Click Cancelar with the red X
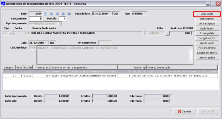The height and width of the screenshot is (119, 222). pyautogui.click(x=184, y=111)
